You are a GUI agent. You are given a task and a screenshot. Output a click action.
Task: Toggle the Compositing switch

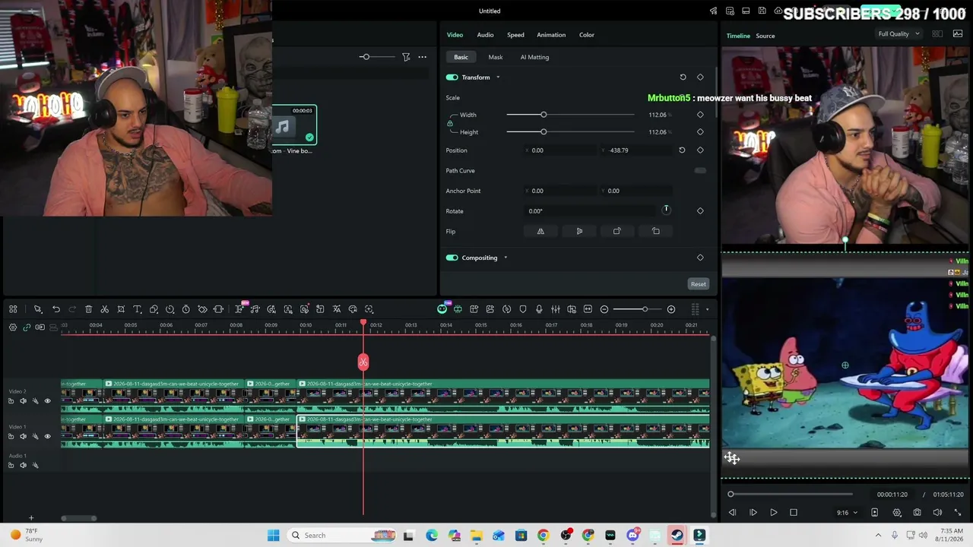point(452,258)
